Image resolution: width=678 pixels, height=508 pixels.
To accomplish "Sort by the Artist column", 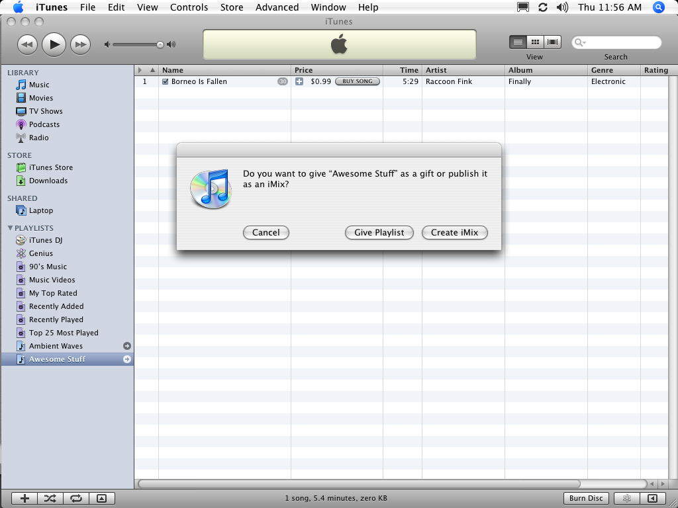I will click(463, 70).
